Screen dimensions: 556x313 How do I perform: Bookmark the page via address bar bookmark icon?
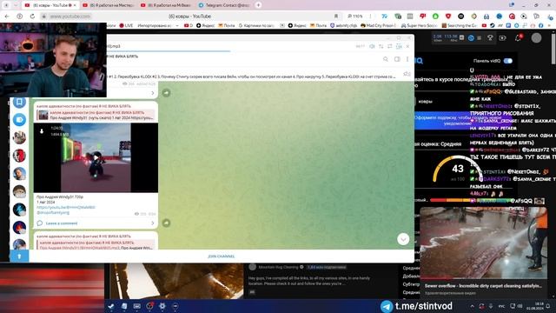tap(336, 17)
